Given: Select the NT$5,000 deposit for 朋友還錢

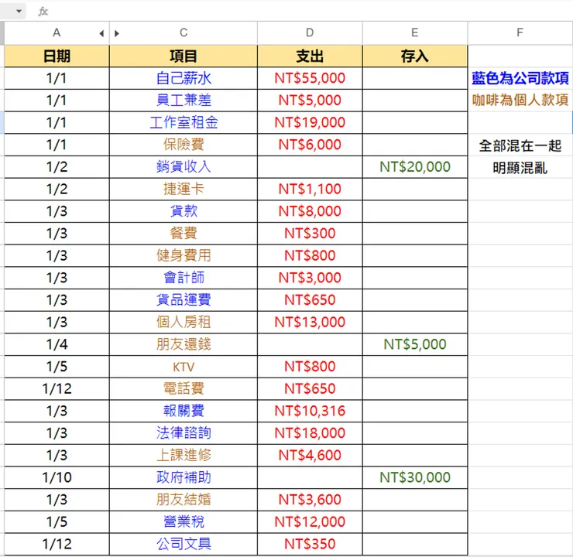Looking at the screenshot, I should tap(415, 344).
